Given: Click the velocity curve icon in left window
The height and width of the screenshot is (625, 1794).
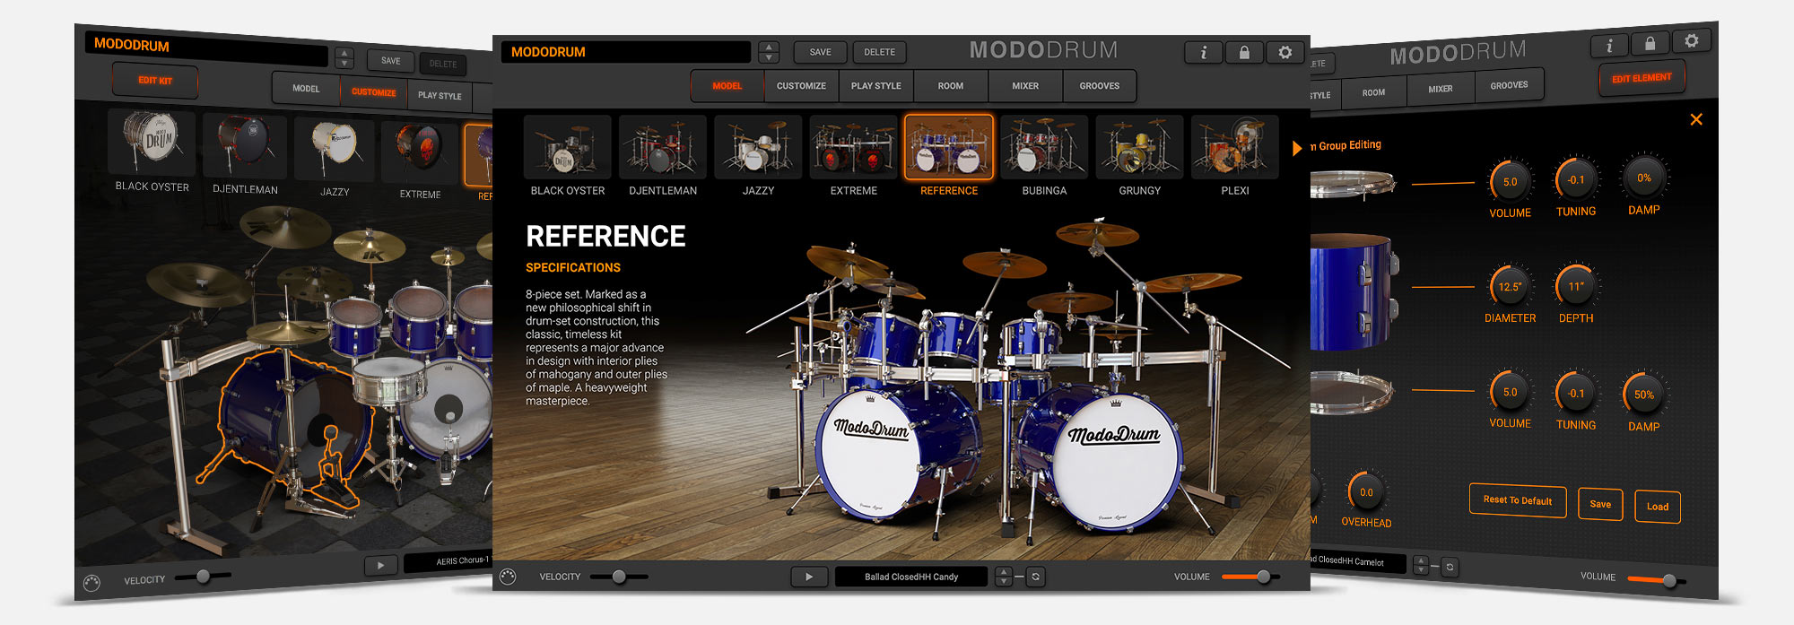Looking at the screenshot, I should (91, 583).
